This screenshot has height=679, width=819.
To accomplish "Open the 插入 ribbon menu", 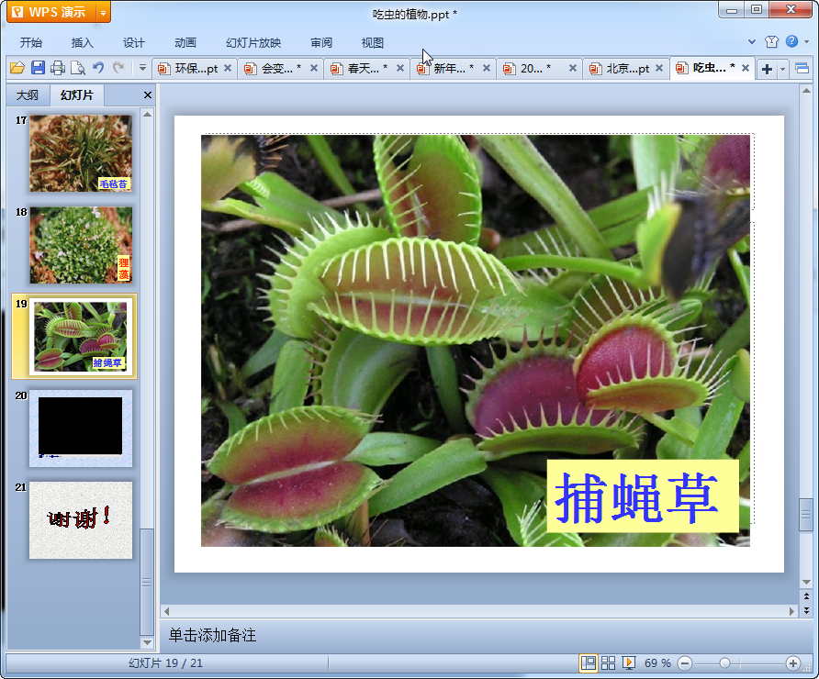I will (83, 43).
